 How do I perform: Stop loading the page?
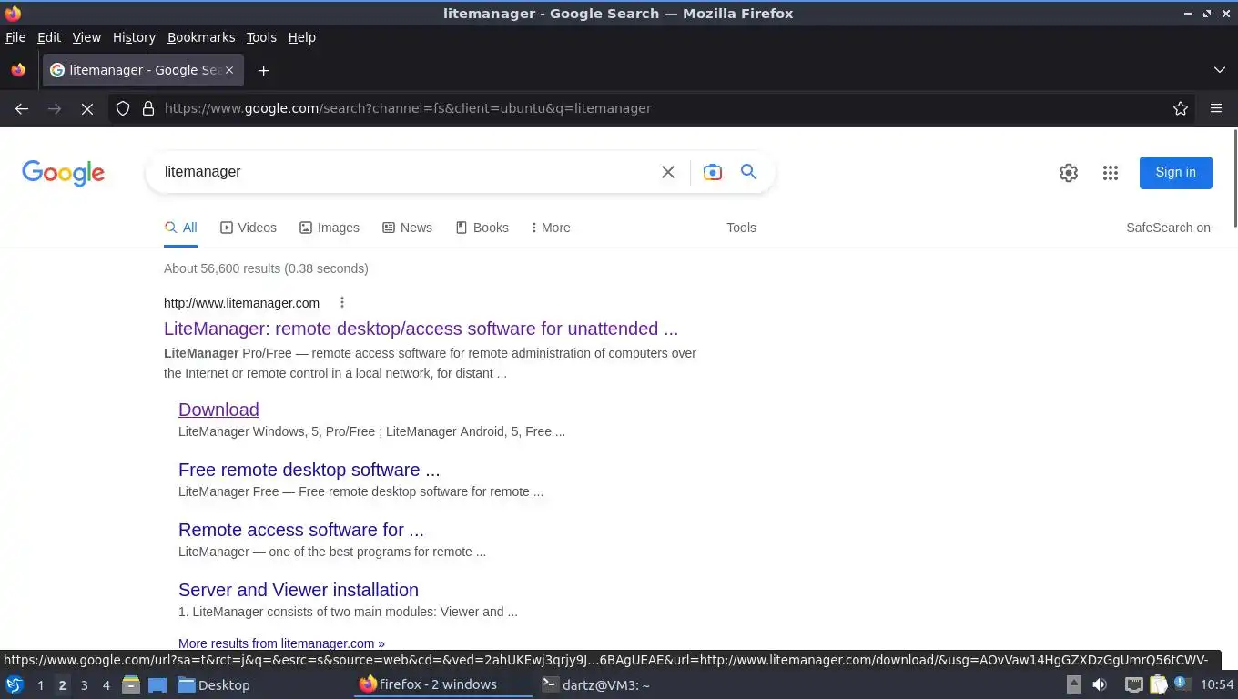point(87,108)
